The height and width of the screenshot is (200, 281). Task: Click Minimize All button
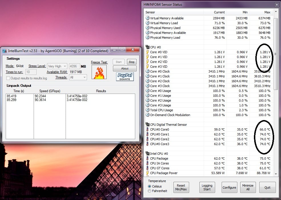click(248, 187)
